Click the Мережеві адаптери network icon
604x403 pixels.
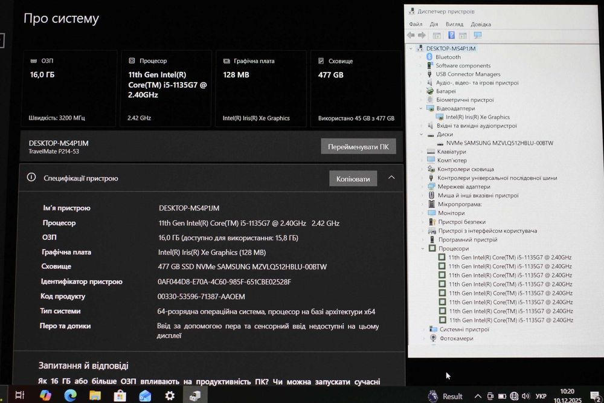pyautogui.click(x=431, y=186)
